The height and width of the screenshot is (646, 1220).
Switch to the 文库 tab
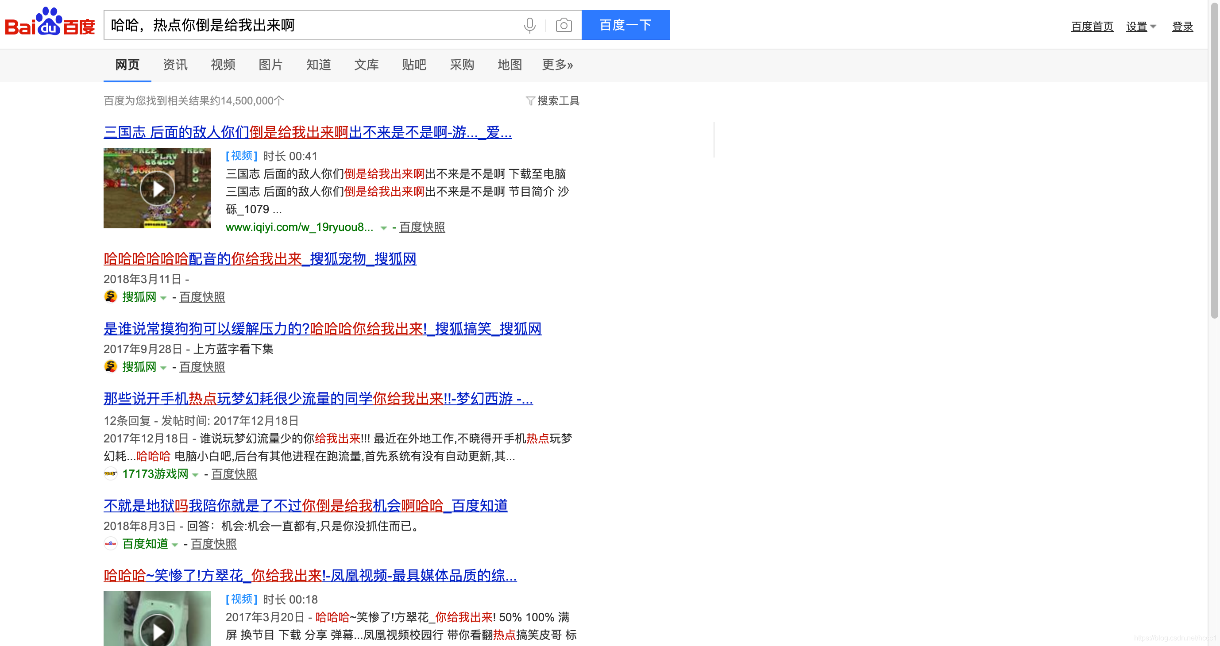pyautogui.click(x=367, y=65)
